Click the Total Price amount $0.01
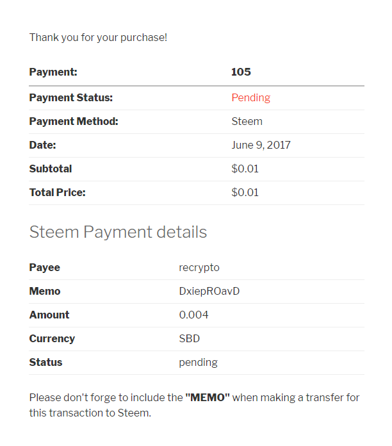The height and width of the screenshot is (446, 392). coord(245,192)
